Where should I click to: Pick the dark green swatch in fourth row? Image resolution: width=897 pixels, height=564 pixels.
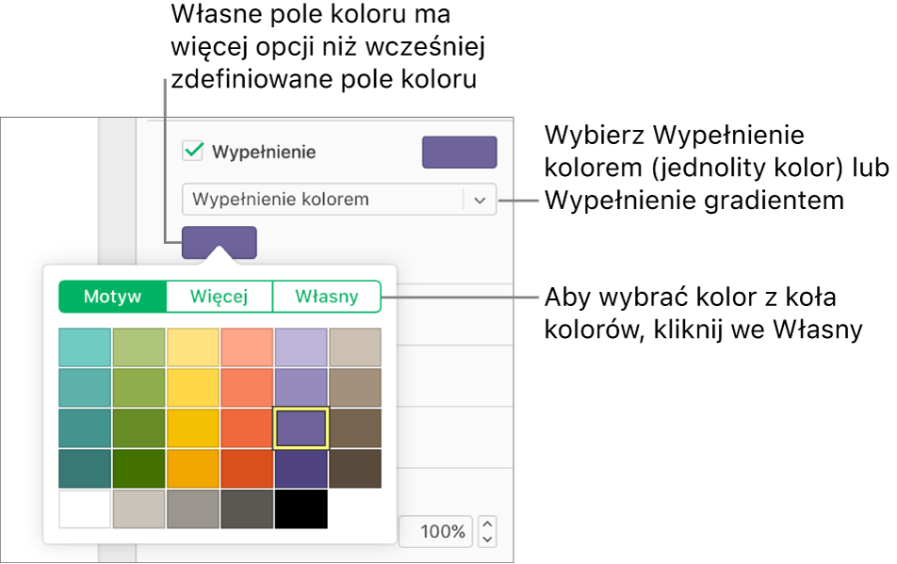pyautogui.click(x=139, y=469)
